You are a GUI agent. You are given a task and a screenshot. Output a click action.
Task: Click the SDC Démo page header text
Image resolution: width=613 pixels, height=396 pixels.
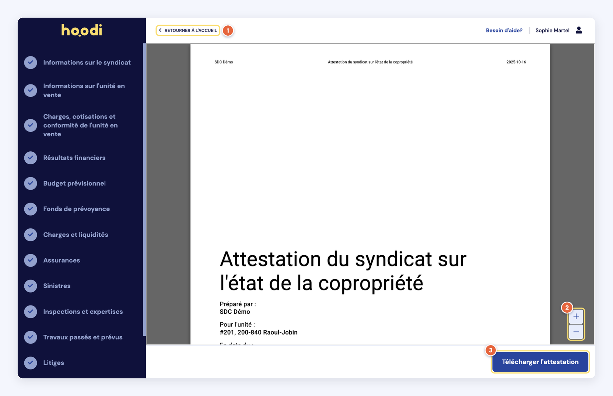click(x=224, y=62)
